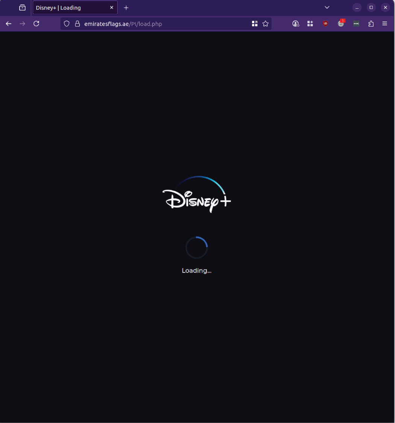Go back using the back arrow
This screenshot has height=423, width=395.
point(8,23)
